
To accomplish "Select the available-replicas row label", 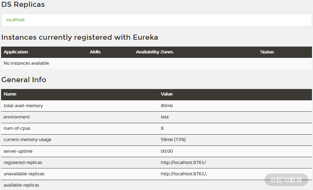I will point(22,185).
